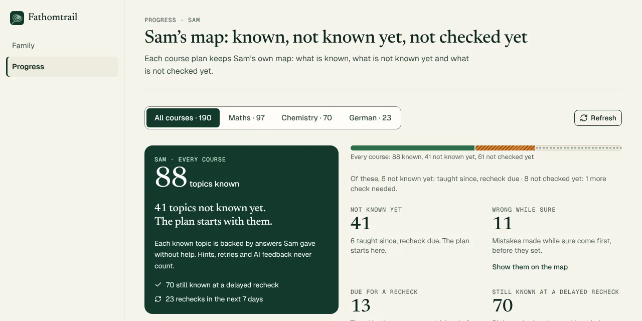Click the Of these, 6 not known yet note
642x321 pixels.
tap(478, 184)
